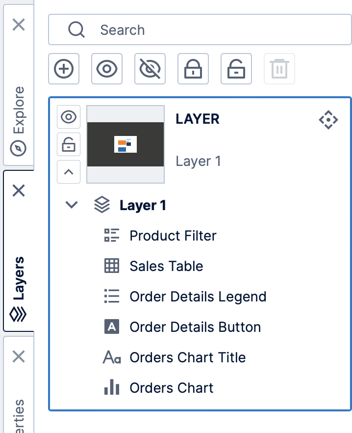The image size is (352, 433).
Task: Click the Orders Chart Title text icon
Action: (111, 357)
